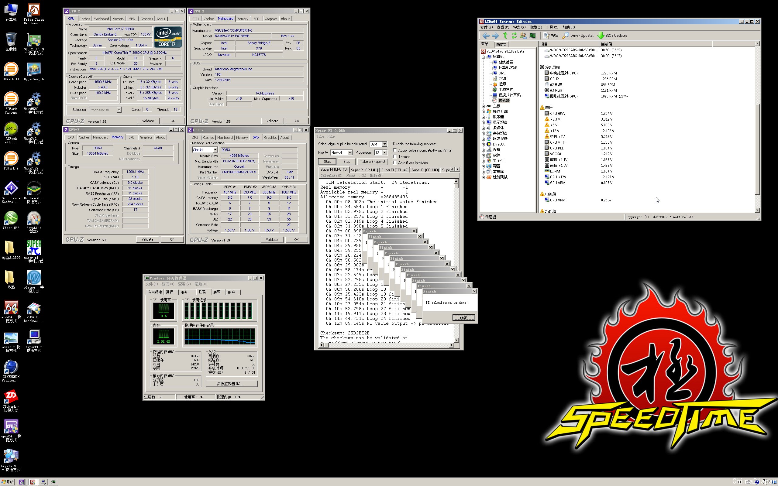Open the 工具(T) menu in AIDA64

(x=552, y=28)
